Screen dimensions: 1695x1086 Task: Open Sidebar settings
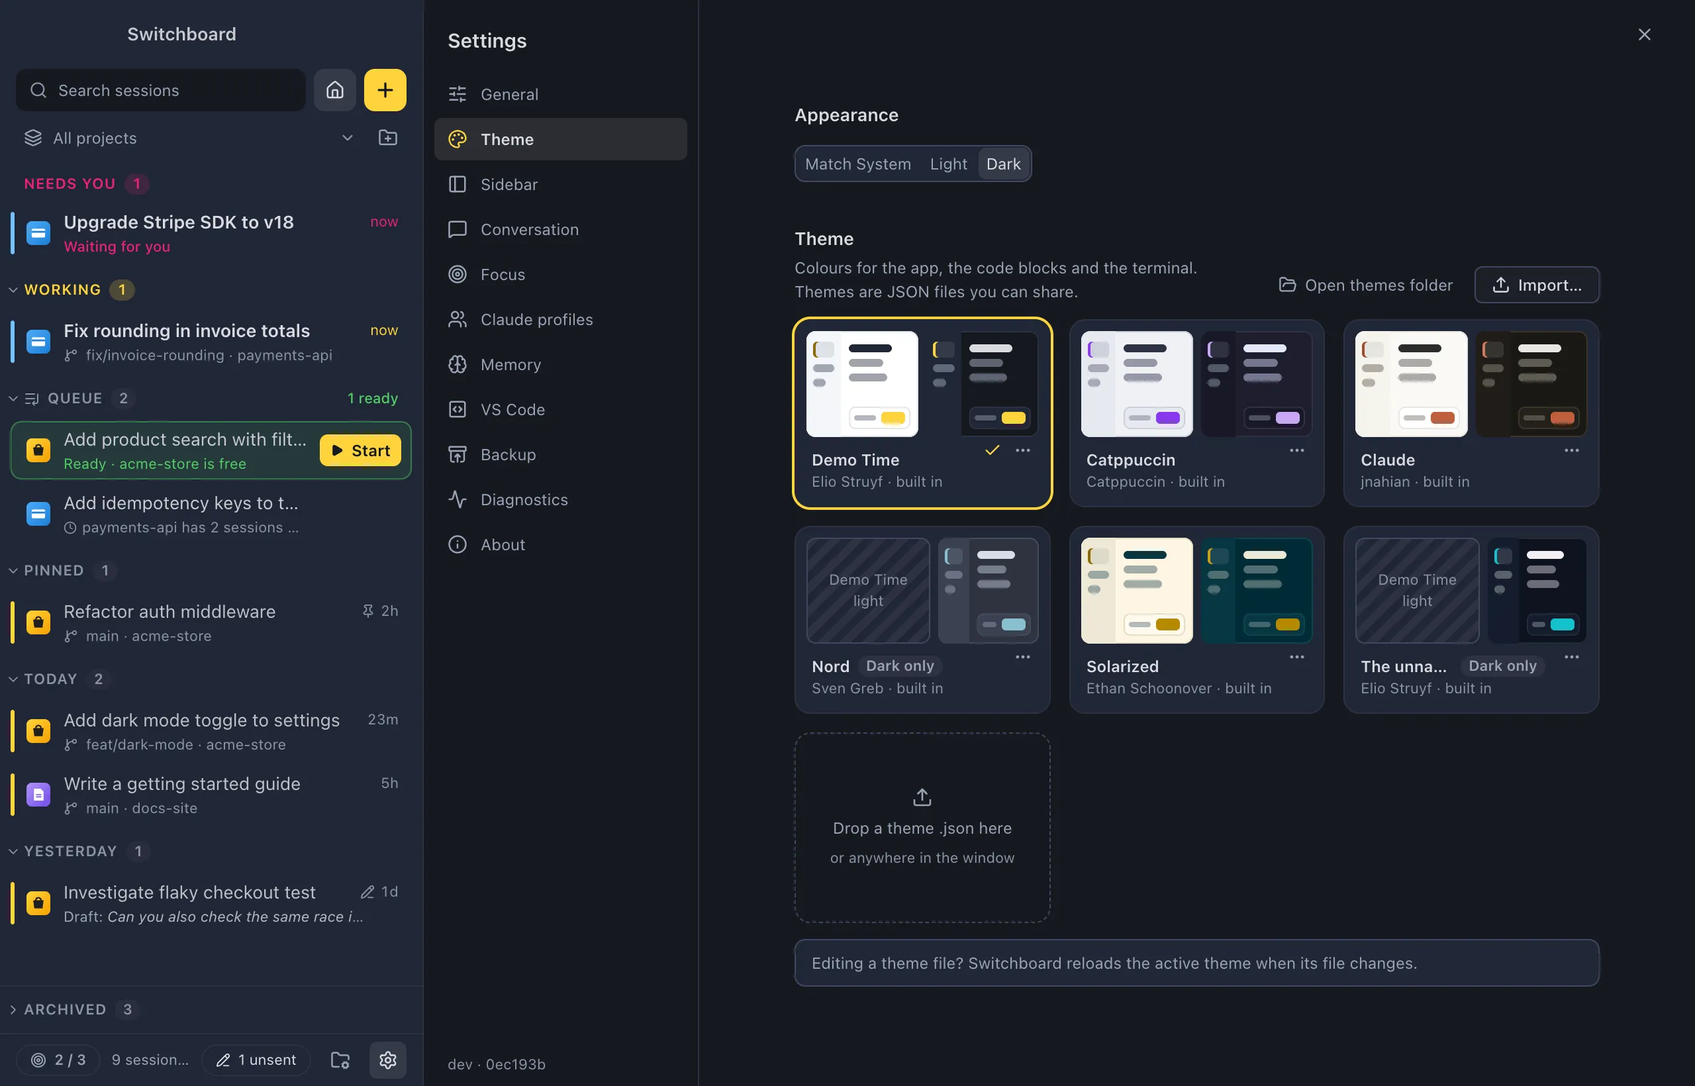[x=561, y=185]
